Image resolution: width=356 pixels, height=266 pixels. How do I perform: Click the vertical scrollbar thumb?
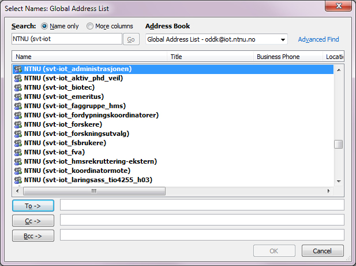(x=339, y=144)
